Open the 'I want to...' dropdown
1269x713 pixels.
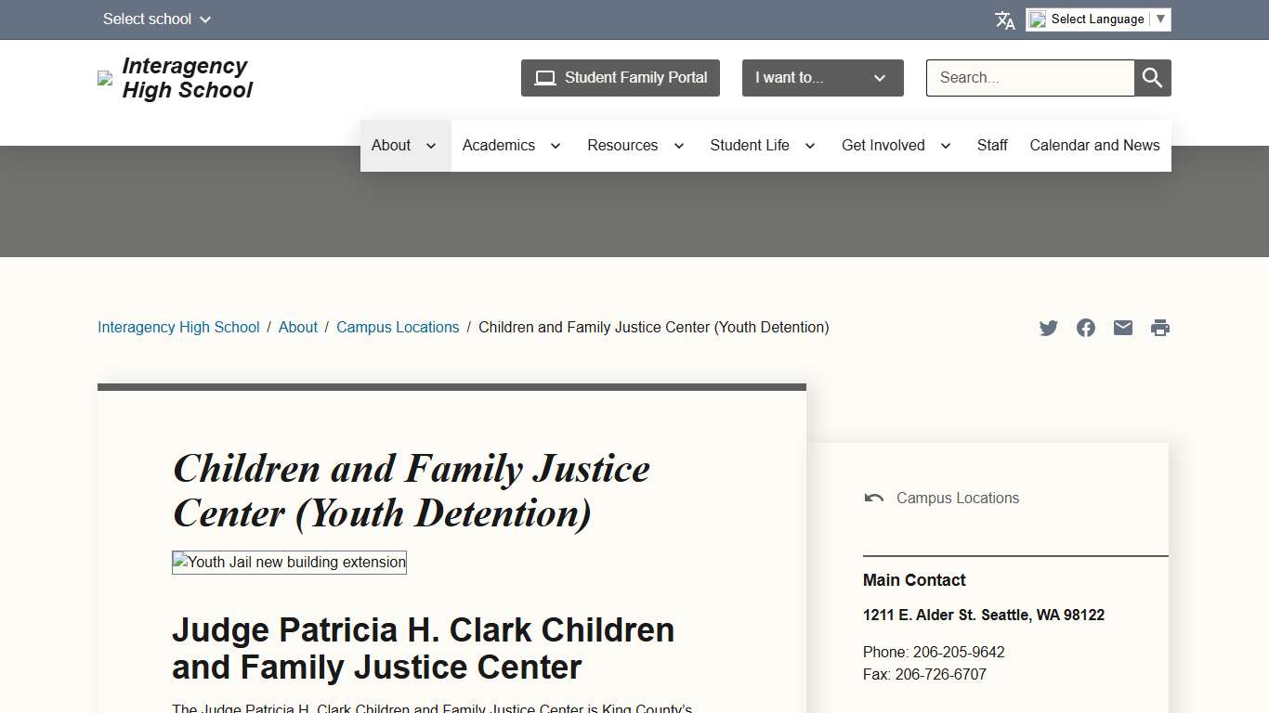coord(821,78)
